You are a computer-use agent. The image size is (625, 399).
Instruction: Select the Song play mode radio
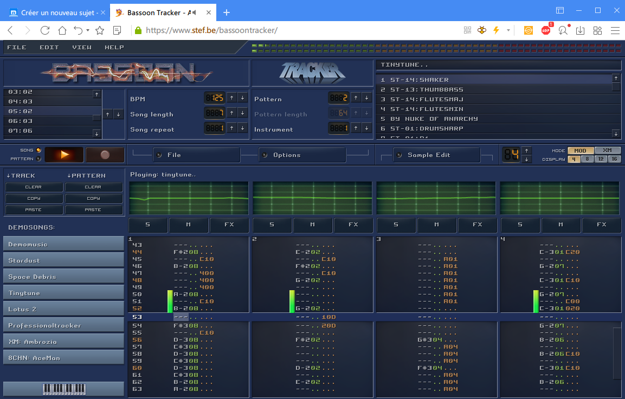[38, 150]
